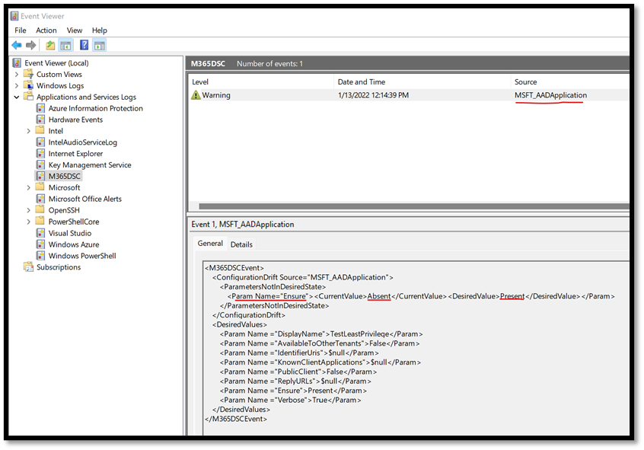Image resolution: width=644 pixels, height=450 pixels.
Task: Click the opening <ParametersNotInDesiredState> line
Action: point(273,287)
